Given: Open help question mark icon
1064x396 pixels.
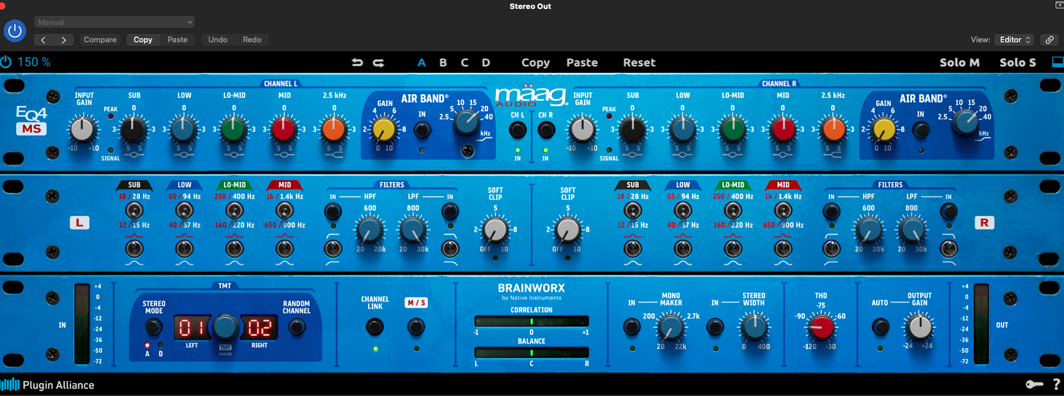Looking at the screenshot, I should (x=1057, y=385).
